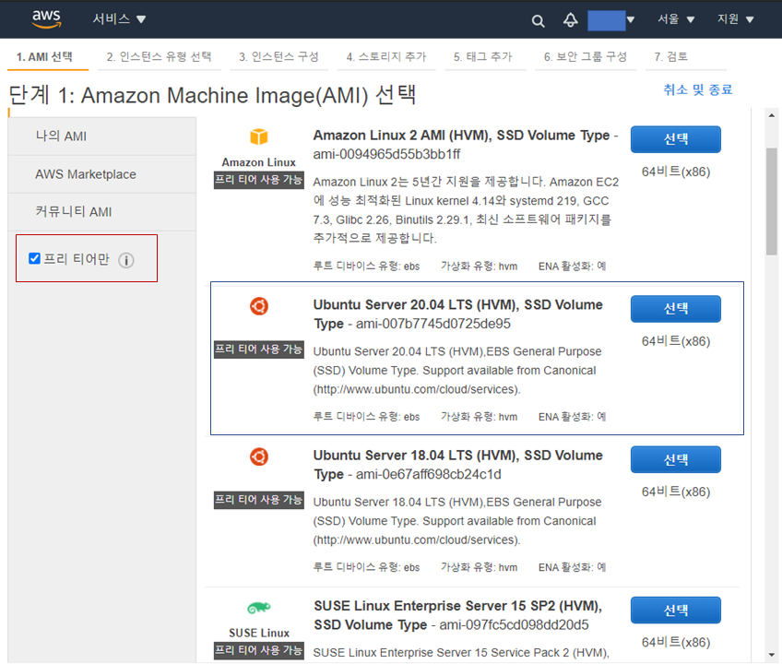Image resolution: width=782 pixels, height=664 pixels.
Task: Open the account name dropdown
Action: pos(610,20)
